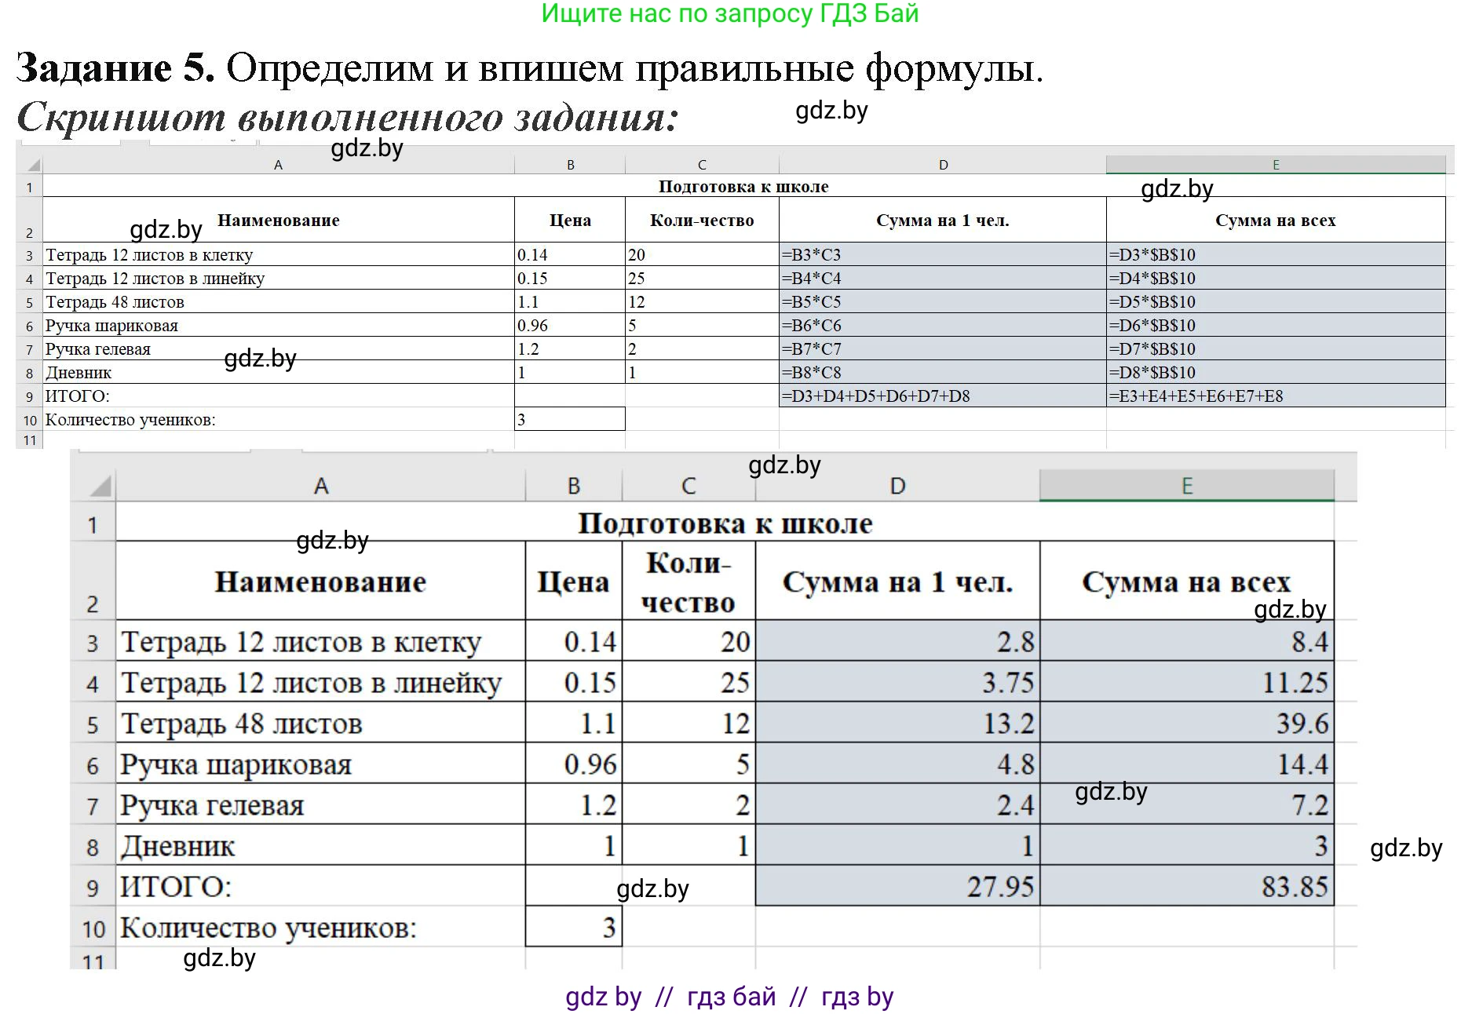Click cell with formula =D5*$B$10
The image size is (1461, 1014).
pyautogui.click(x=1276, y=301)
